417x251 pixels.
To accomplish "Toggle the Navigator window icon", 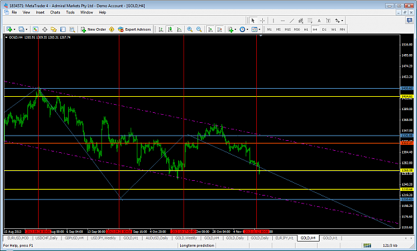I will click(x=54, y=29).
